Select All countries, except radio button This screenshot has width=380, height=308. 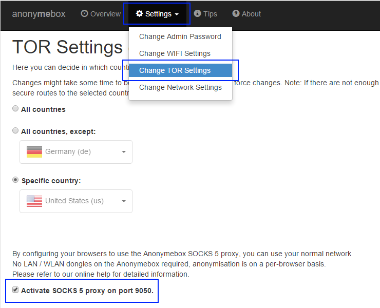15,131
